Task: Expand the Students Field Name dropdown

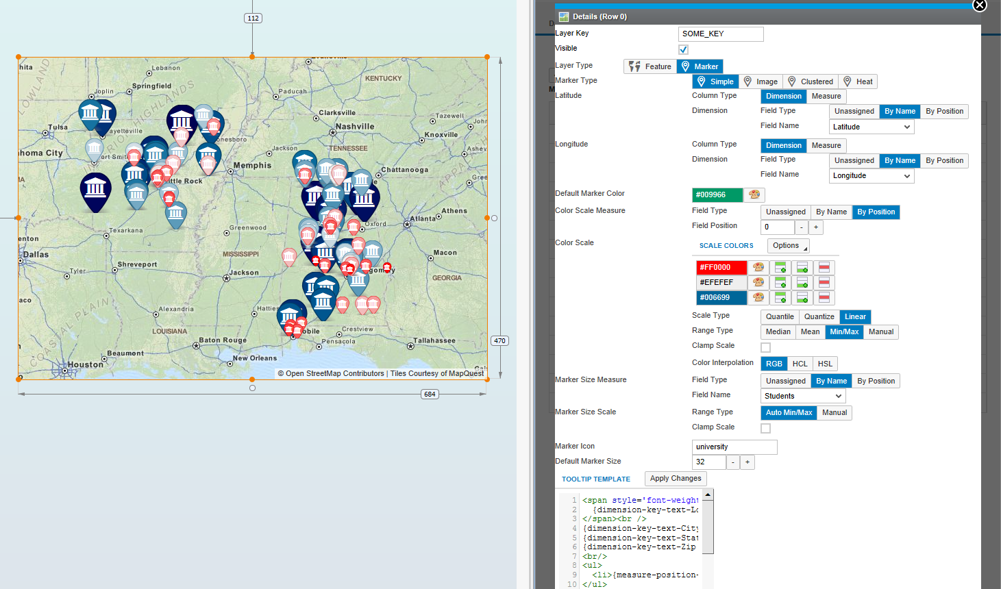Action: click(x=803, y=397)
